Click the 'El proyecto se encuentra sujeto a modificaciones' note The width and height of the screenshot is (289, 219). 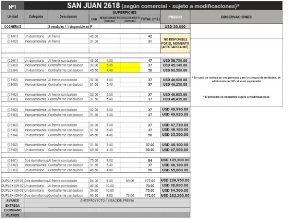(x=236, y=97)
